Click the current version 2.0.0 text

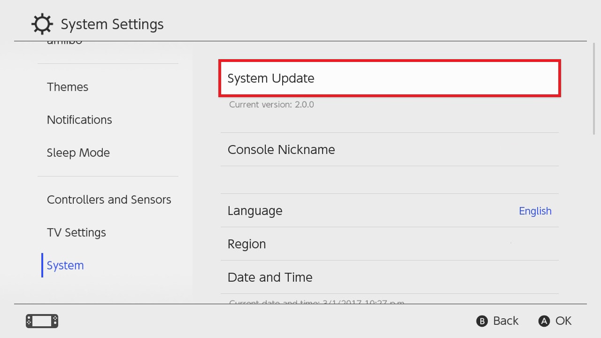point(271,104)
